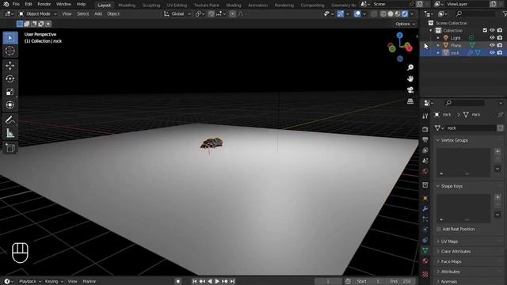Open the Tool properties tab
This screenshot has width=507, height=285.
click(x=425, y=116)
